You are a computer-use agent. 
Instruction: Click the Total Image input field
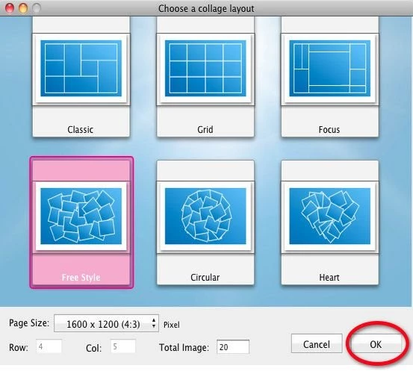click(x=233, y=346)
